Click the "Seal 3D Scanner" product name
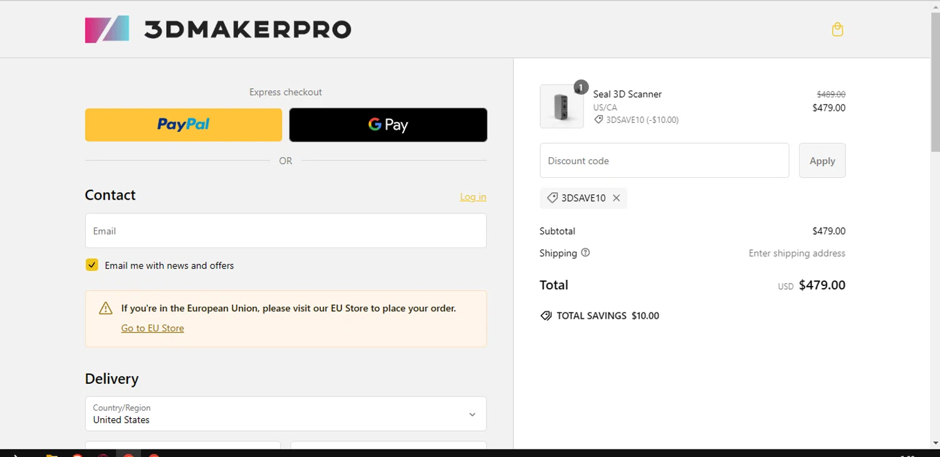Image resolution: width=940 pixels, height=457 pixels. tap(627, 94)
